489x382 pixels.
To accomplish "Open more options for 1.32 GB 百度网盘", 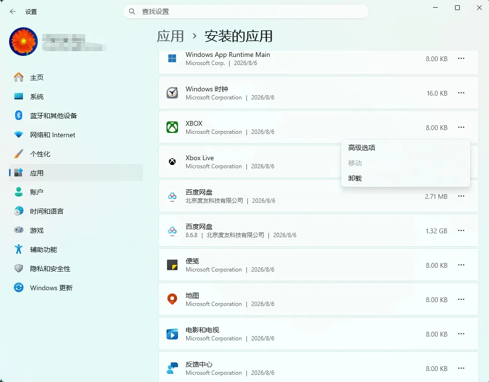I will point(461,230).
